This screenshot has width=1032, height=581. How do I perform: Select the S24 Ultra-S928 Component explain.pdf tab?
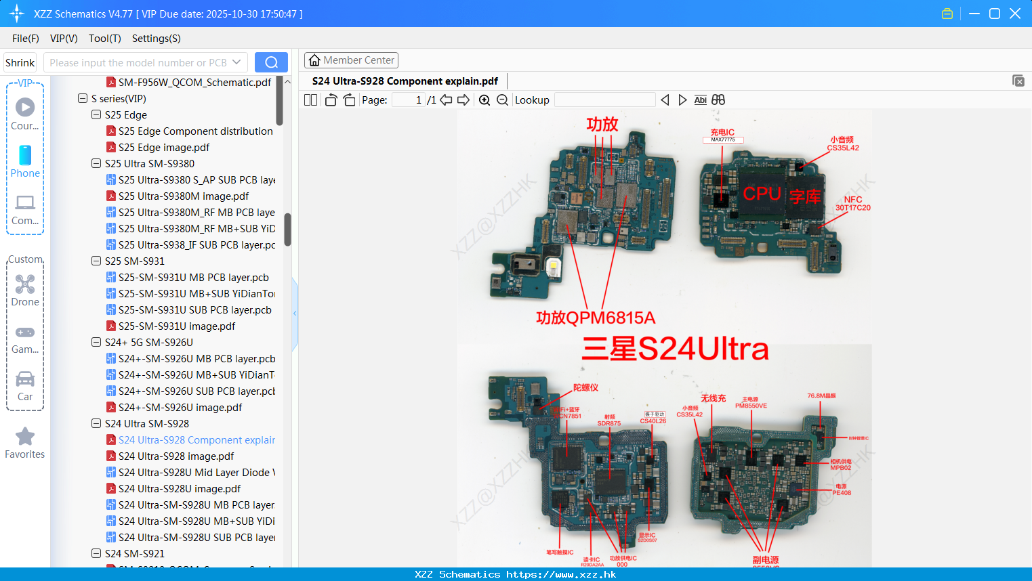pyautogui.click(x=405, y=81)
